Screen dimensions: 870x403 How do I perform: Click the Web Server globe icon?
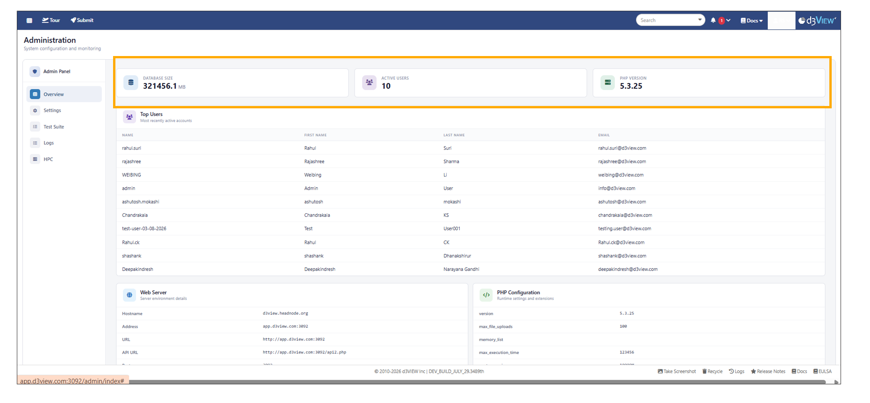tap(129, 295)
